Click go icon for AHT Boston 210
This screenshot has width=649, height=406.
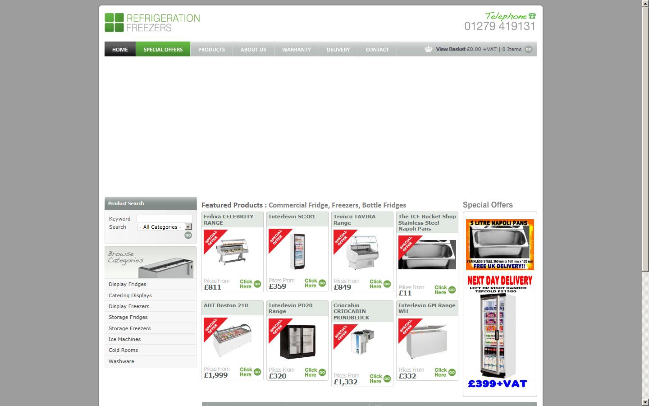[x=257, y=372]
